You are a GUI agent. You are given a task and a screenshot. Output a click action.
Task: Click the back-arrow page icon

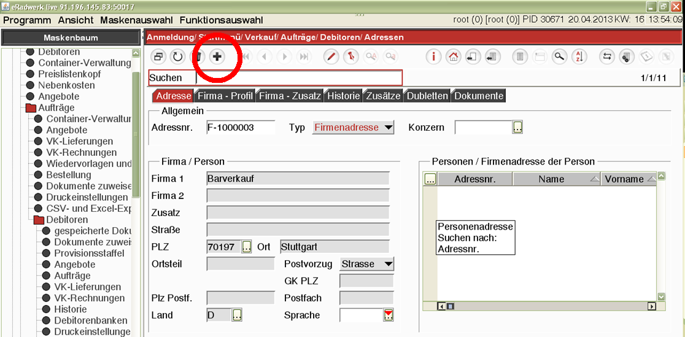coord(473,56)
